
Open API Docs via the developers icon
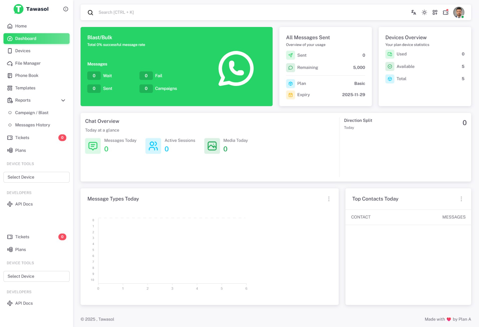(x=10, y=204)
